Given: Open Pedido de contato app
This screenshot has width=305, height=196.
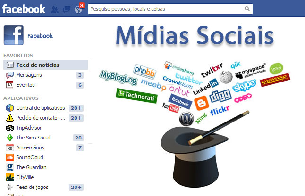Looking at the screenshot, I should click(41, 118).
